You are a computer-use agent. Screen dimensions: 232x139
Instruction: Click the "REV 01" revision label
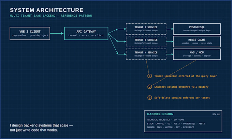(x=216, y=115)
